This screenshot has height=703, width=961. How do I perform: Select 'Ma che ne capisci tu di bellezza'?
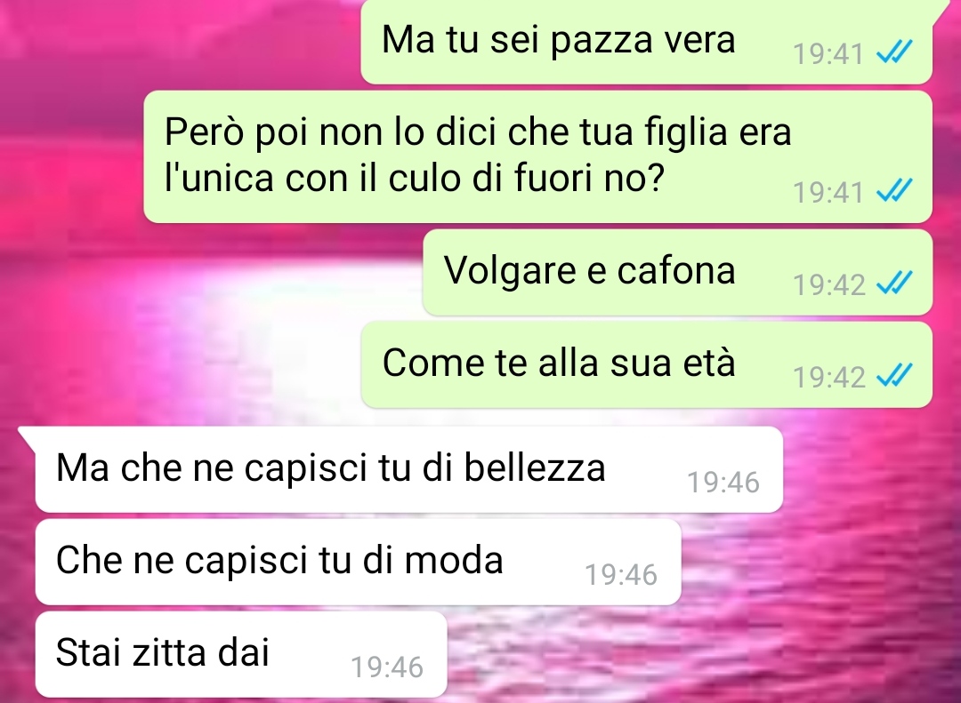408,469
